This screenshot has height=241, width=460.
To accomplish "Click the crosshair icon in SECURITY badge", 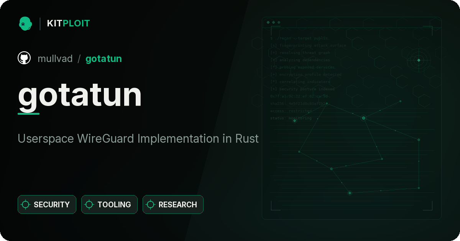I will click(x=26, y=205).
